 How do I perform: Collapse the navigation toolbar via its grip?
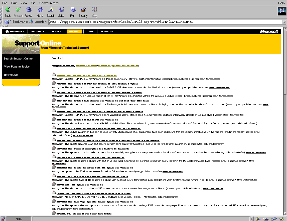pos(1,12)
